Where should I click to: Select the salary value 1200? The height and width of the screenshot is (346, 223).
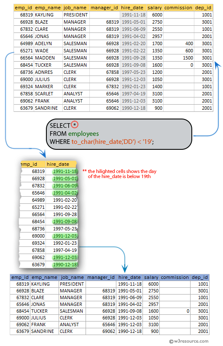point(157,72)
